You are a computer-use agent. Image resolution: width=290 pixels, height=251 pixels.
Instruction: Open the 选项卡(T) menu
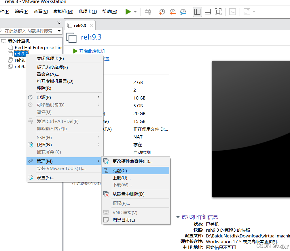point(88,12)
